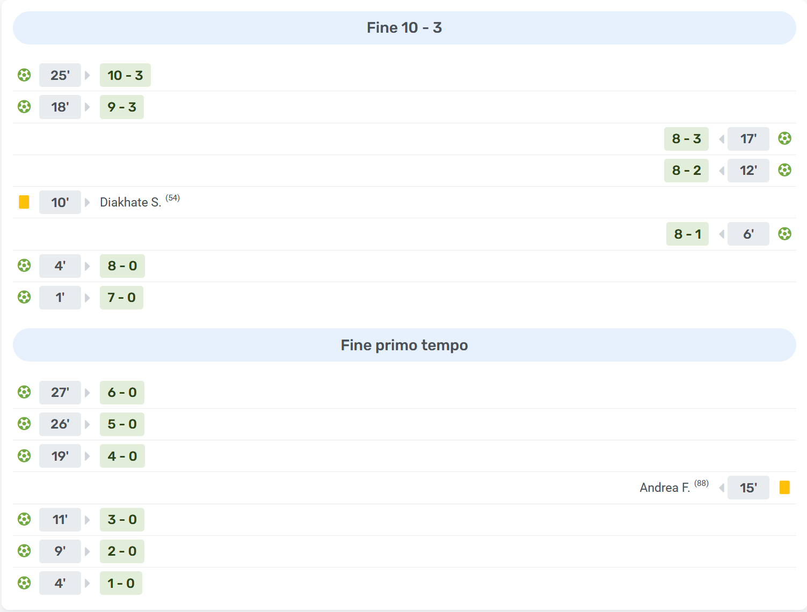This screenshot has width=807, height=612.
Task: Click the arrow next to 19' minute
Action: (x=88, y=456)
